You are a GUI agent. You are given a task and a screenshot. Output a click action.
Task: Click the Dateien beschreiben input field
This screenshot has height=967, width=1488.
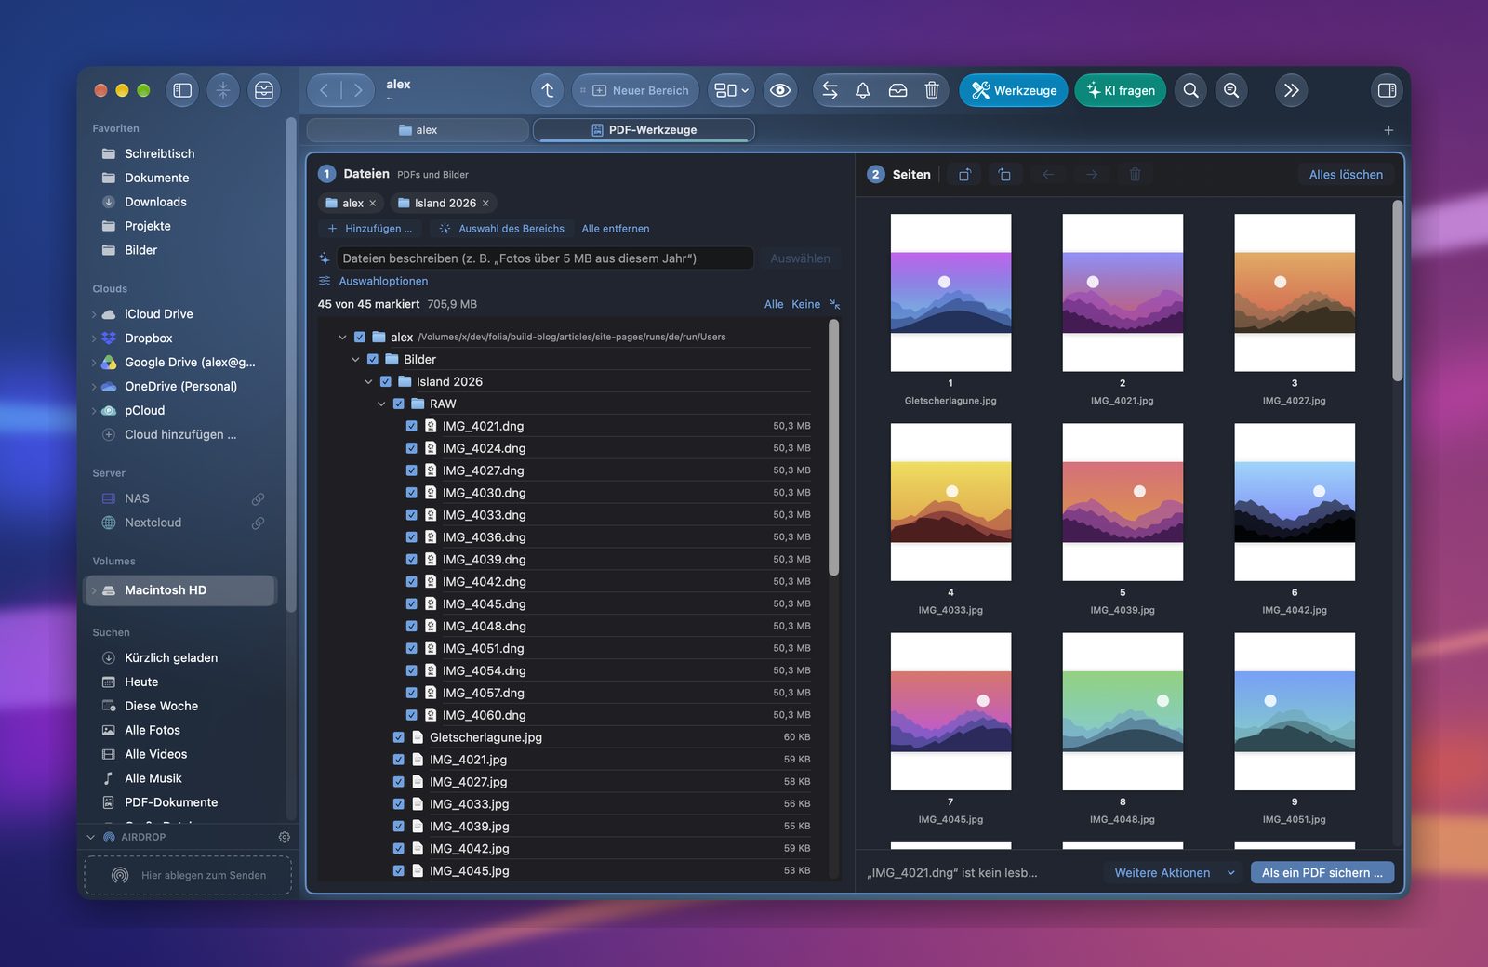(546, 258)
